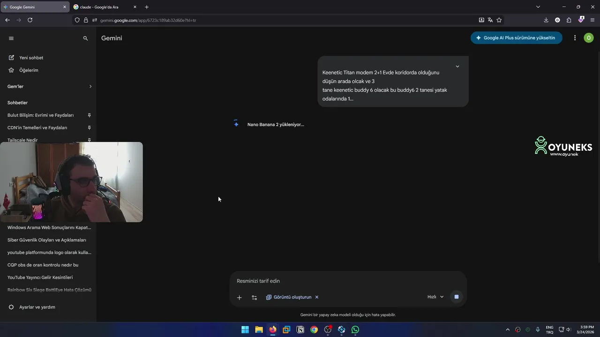This screenshot has height=337, width=600.
Task: Open File Explorer from the taskbar
Action: click(x=259, y=330)
